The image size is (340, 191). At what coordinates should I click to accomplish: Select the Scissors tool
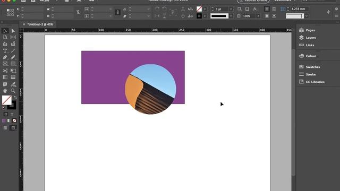click(5, 71)
